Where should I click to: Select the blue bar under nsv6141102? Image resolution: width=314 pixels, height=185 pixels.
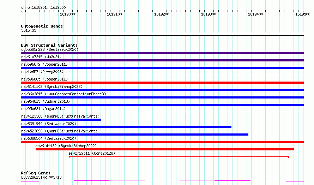tap(162, 90)
